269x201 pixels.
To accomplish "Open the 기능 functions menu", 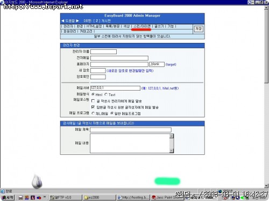I will click(171, 26).
